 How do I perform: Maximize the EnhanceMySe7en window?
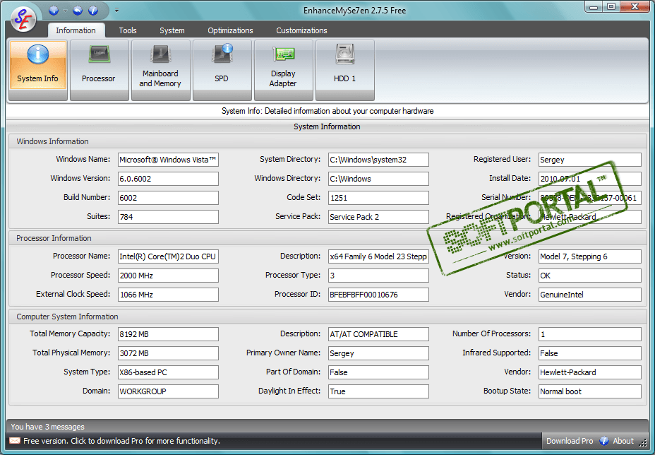pos(611,6)
